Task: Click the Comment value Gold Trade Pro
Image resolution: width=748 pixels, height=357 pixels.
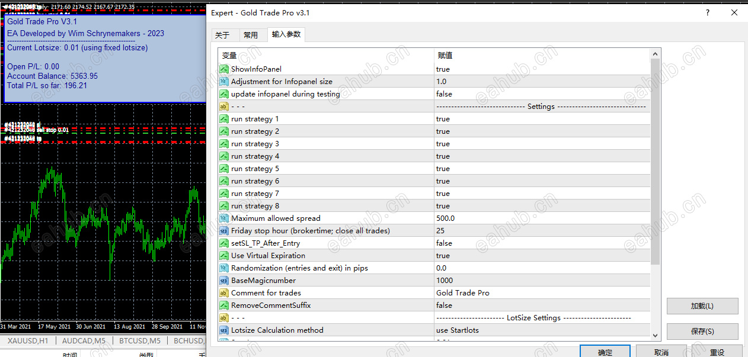Action: pyautogui.click(x=463, y=293)
